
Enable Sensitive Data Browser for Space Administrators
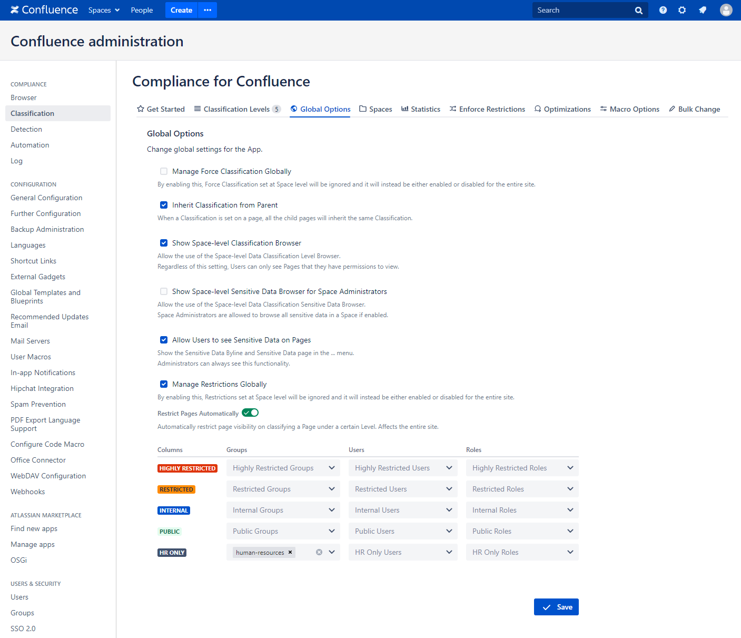coord(164,291)
